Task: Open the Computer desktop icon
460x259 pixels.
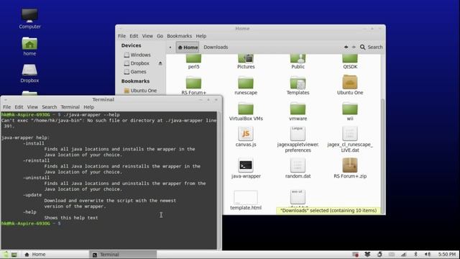Action: (x=29, y=19)
